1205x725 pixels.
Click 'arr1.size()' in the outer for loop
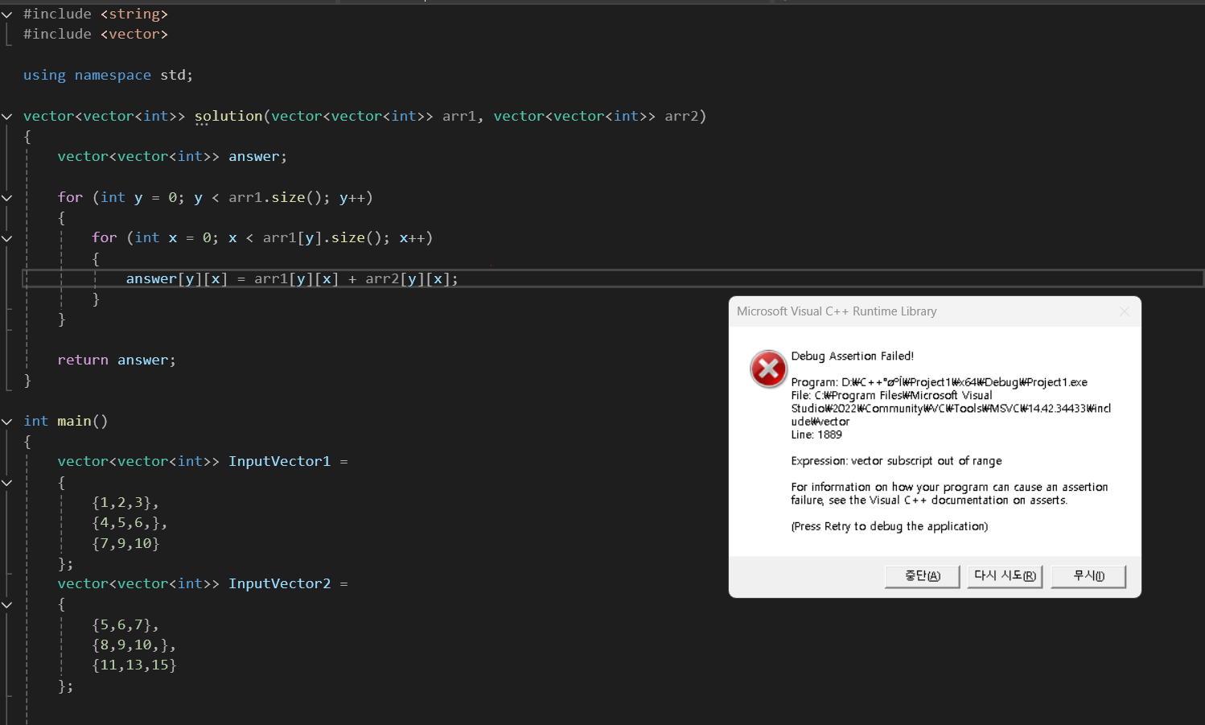274,198
